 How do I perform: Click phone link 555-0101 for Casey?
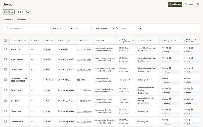81,80
